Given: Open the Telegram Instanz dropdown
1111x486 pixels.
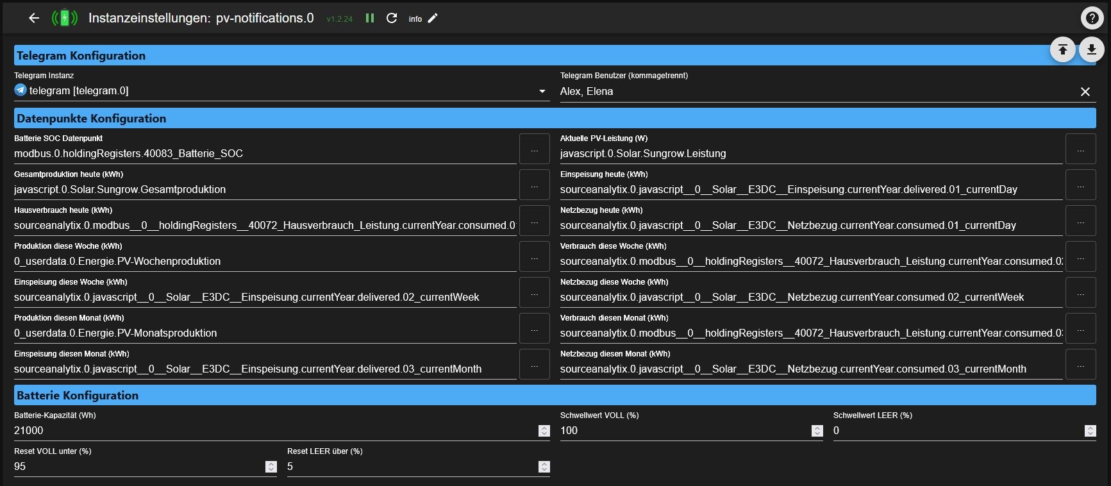Looking at the screenshot, I should [543, 92].
